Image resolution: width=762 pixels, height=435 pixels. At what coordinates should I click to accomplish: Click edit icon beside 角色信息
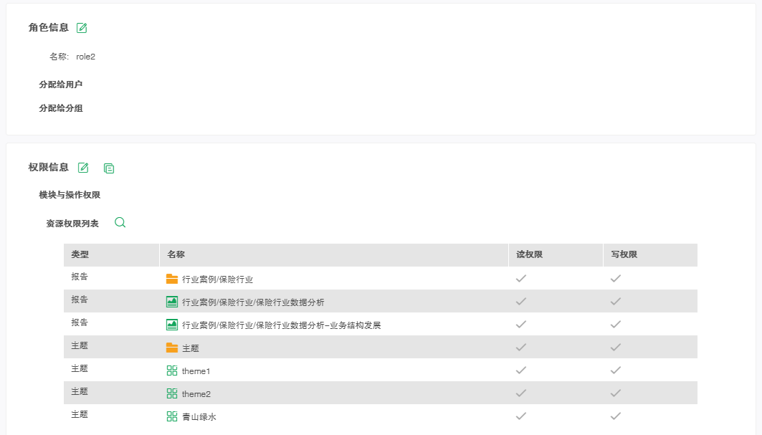pyautogui.click(x=82, y=28)
